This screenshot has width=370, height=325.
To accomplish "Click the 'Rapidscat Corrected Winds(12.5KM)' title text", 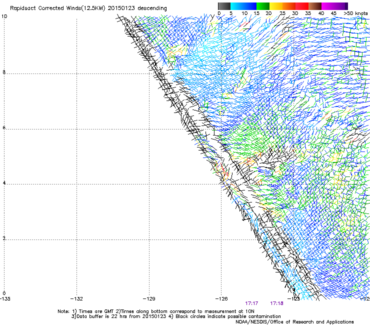I will coord(57,8).
